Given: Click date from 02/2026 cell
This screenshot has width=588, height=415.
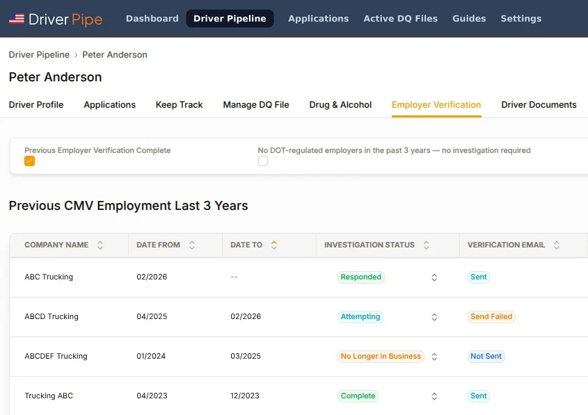Looking at the screenshot, I should pyautogui.click(x=152, y=277).
